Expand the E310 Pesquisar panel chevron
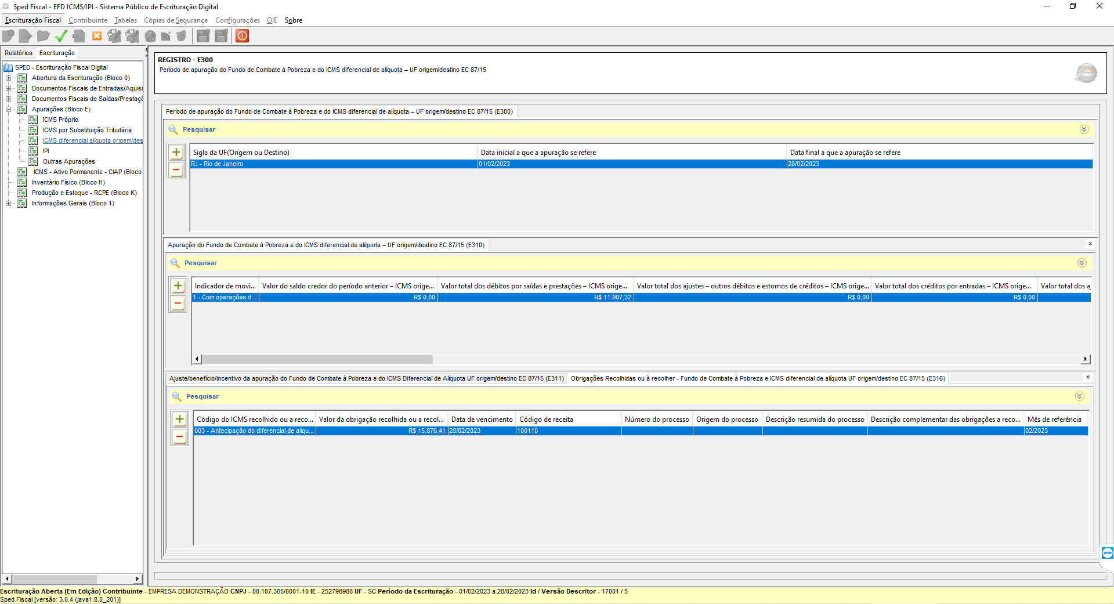This screenshot has width=1114, height=604. click(1082, 263)
